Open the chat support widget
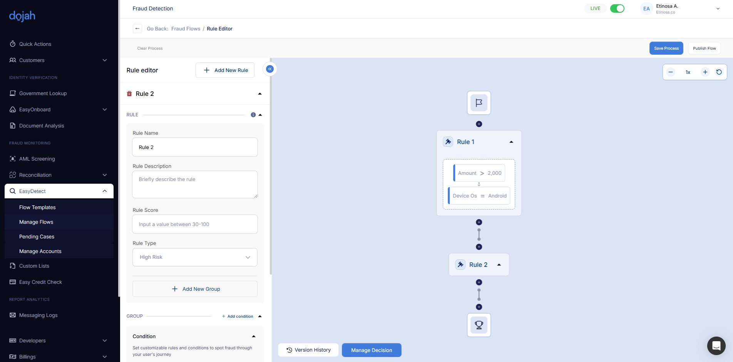Viewport: 733px width, 362px height. pyautogui.click(x=716, y=345)
